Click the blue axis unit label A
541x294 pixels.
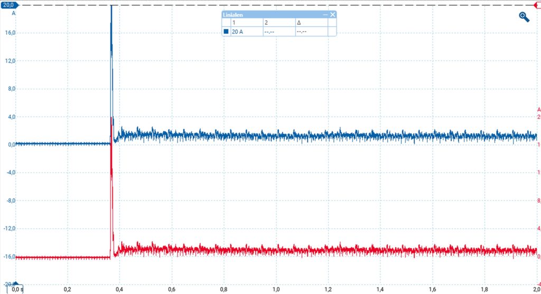pos(14,13)
